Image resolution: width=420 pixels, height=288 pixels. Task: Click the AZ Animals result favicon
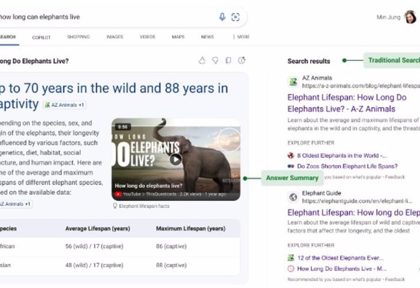293,82
